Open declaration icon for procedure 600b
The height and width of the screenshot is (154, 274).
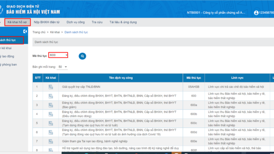coord(51,114)
